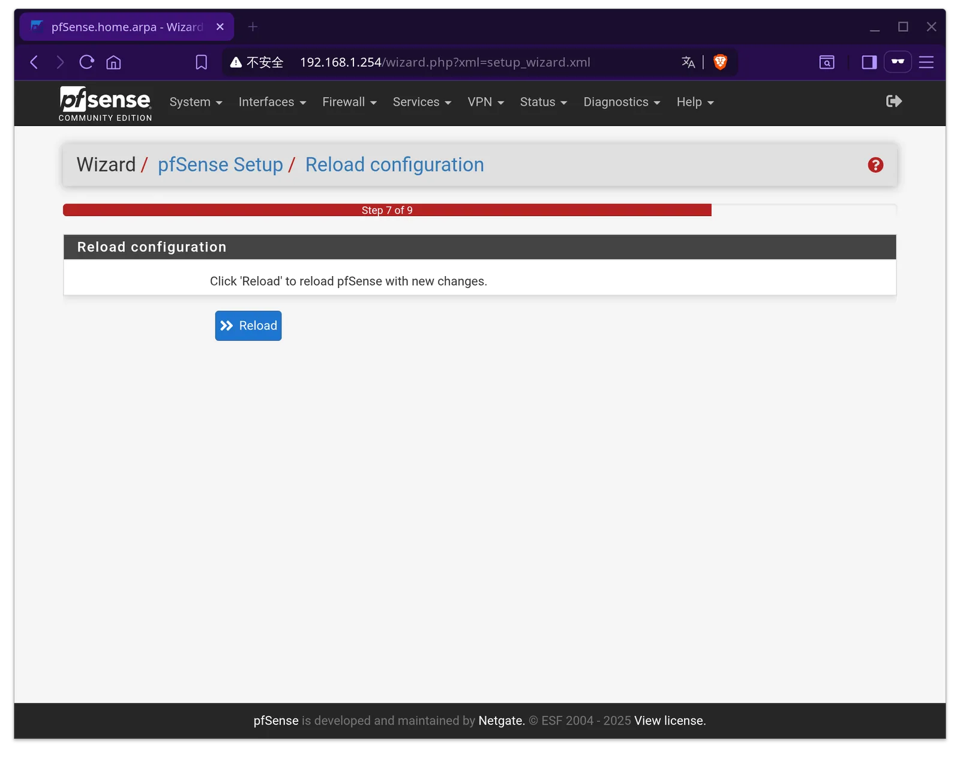Go to the browser home page icon
960x767 pixels.
[x=113, y=62]
